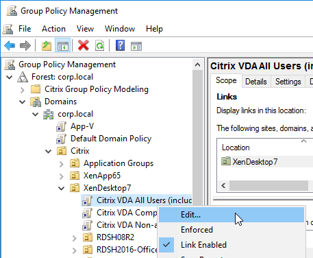Expand the XenApp65 OU
The height and width of the screenshot is (258, 313).
[x=61, y=176]
